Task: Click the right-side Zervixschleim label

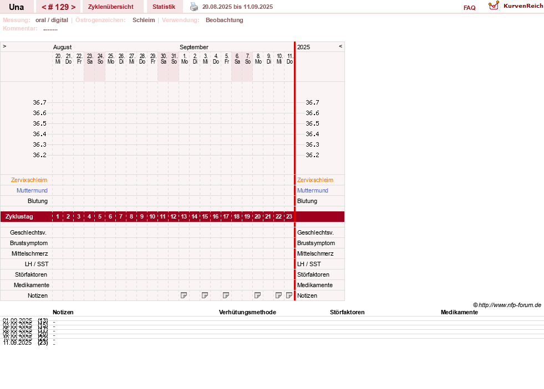Action: click(x=315, y=180)
